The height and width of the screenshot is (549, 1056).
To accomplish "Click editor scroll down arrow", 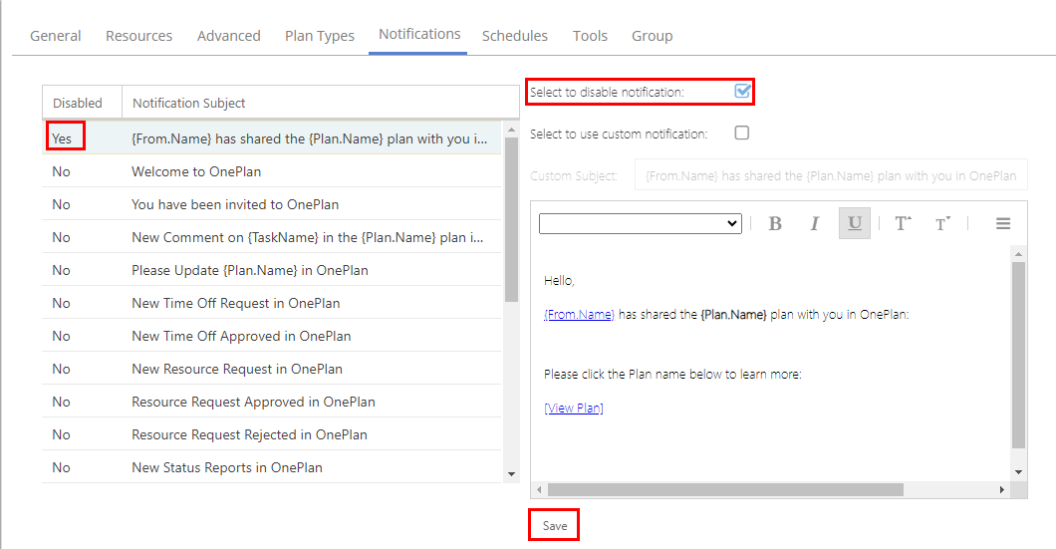I will [x=1018, y=472].
